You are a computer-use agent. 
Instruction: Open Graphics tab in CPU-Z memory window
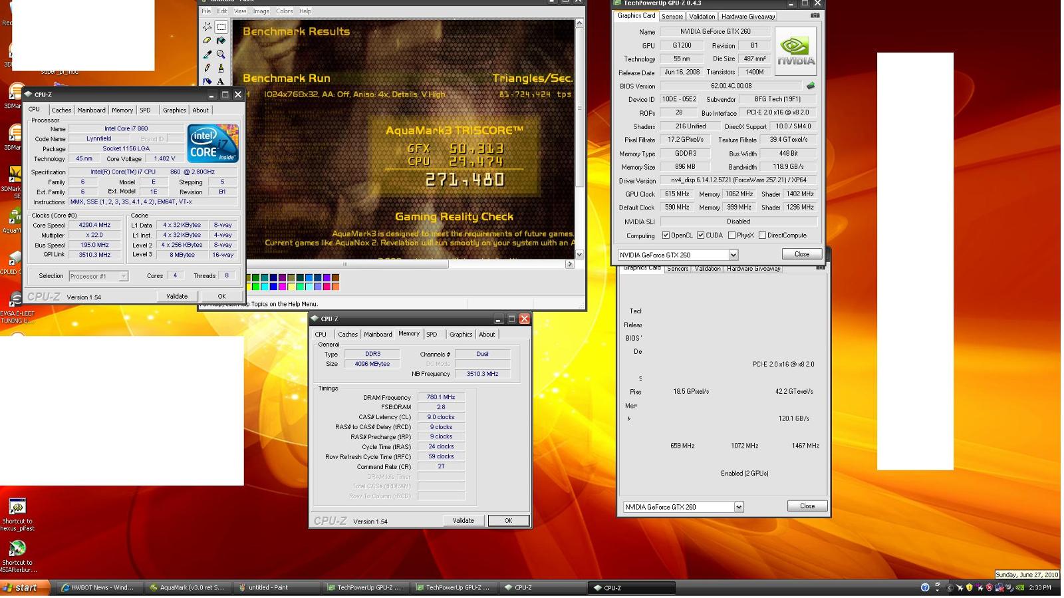pyautogui.click(x=461, y=335)
